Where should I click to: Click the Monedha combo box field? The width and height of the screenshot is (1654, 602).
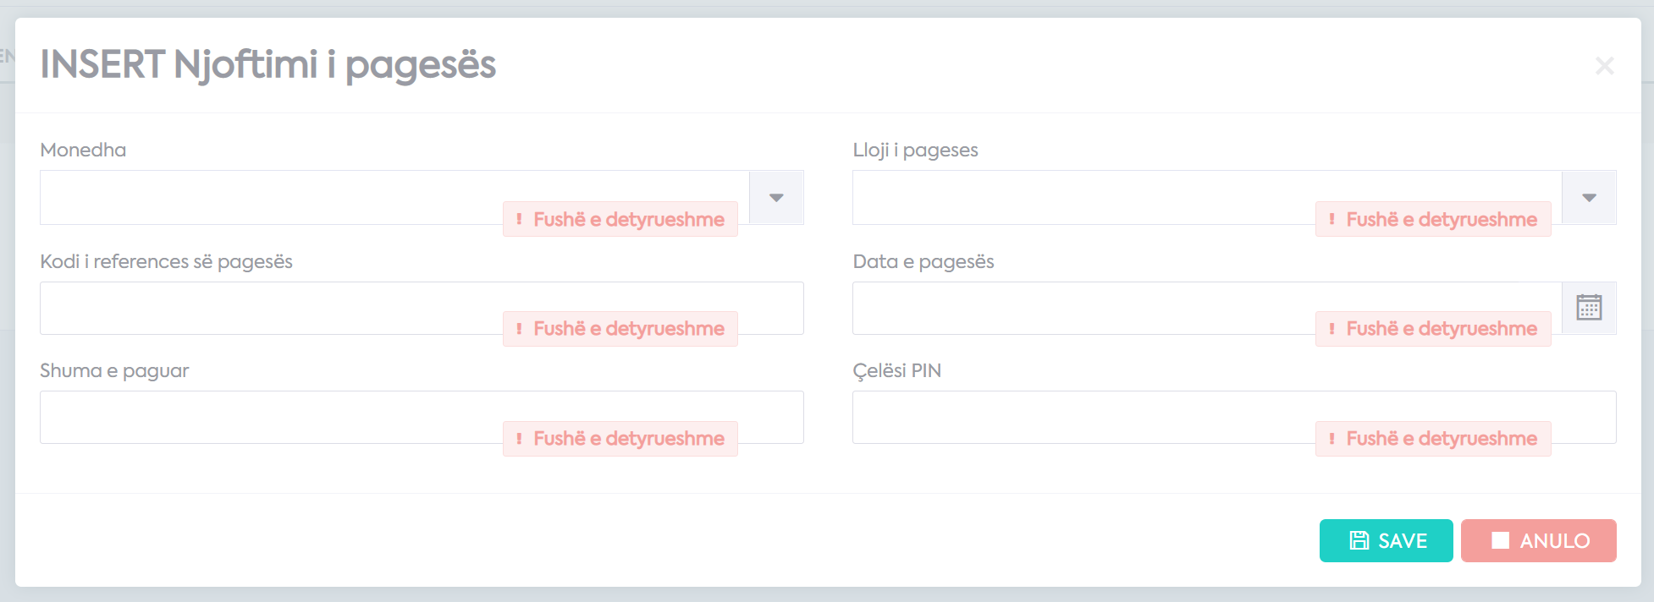pyautogui.click(x=394, y=197)
